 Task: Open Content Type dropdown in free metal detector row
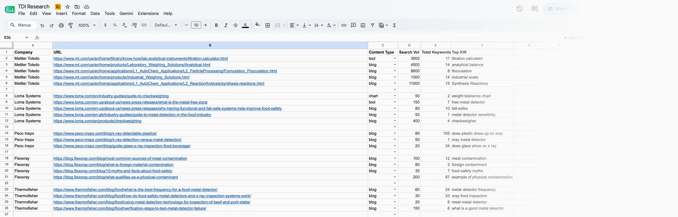tap(395, 102)
